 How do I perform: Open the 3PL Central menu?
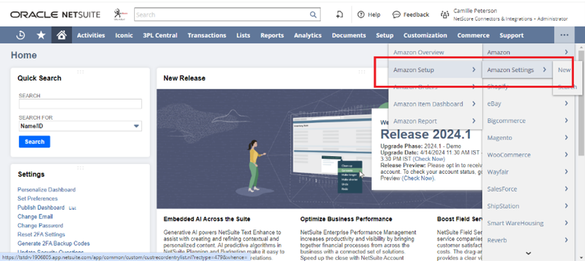click(160, 35)
